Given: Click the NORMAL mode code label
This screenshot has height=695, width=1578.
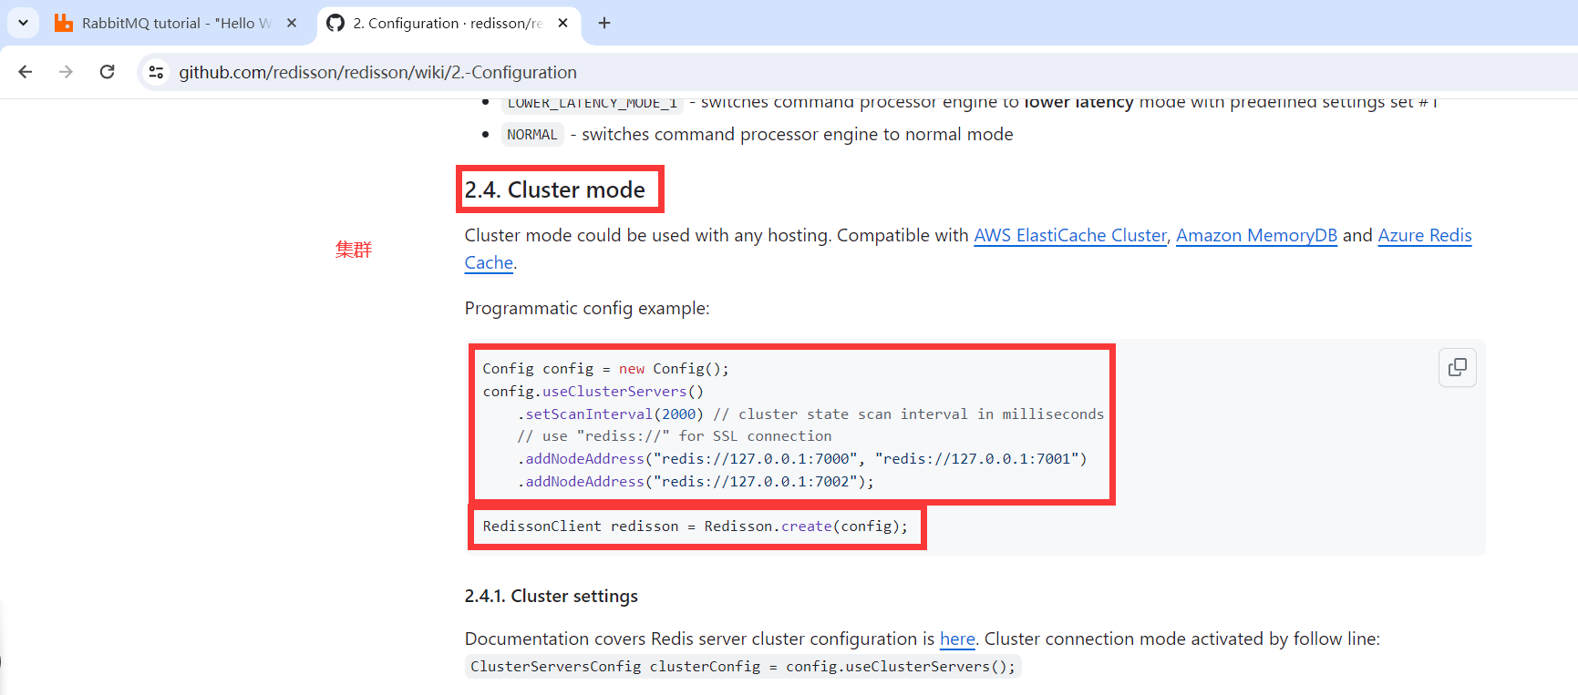Looking at the screenshot, I should (x=532, y=135).
